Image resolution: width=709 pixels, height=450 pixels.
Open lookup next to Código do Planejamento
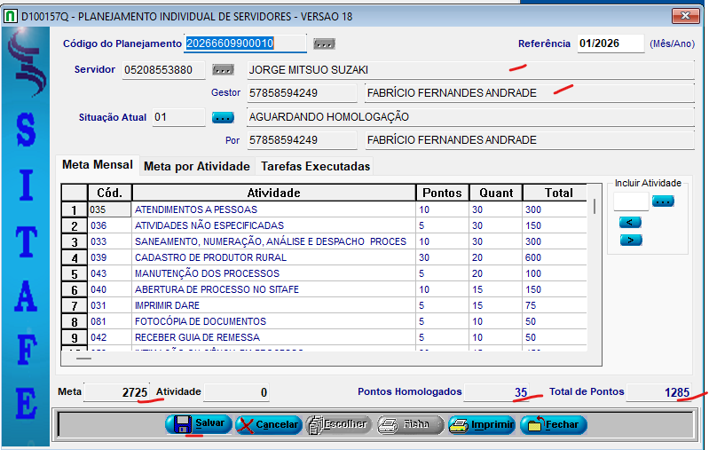[325, 44]
